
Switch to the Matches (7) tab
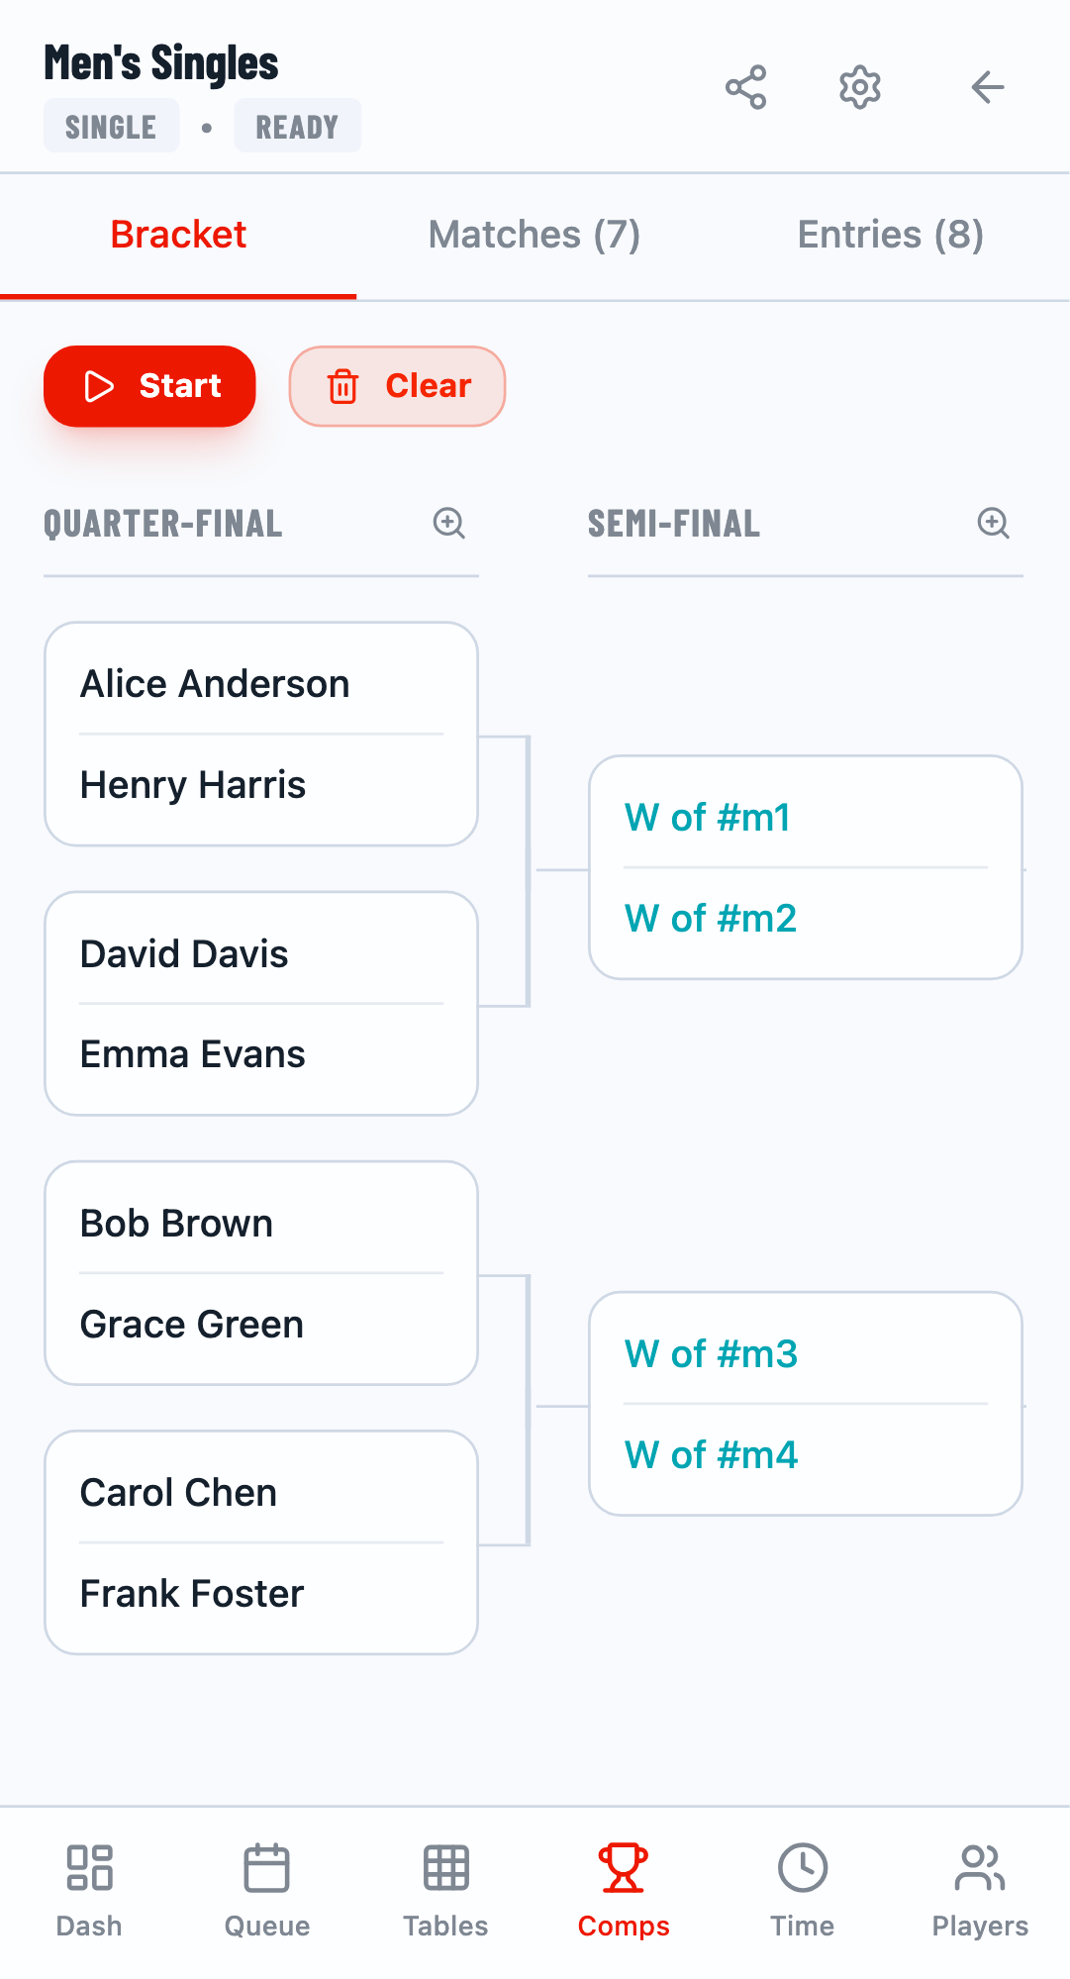tap(535, 235)
